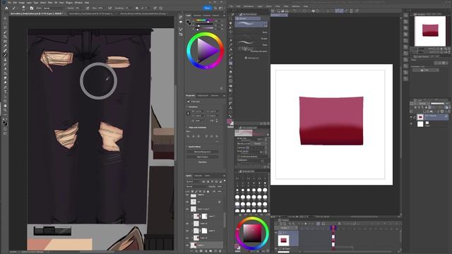Collapse the Align and Distribute section
452x254 pixels.
(186, 127)
